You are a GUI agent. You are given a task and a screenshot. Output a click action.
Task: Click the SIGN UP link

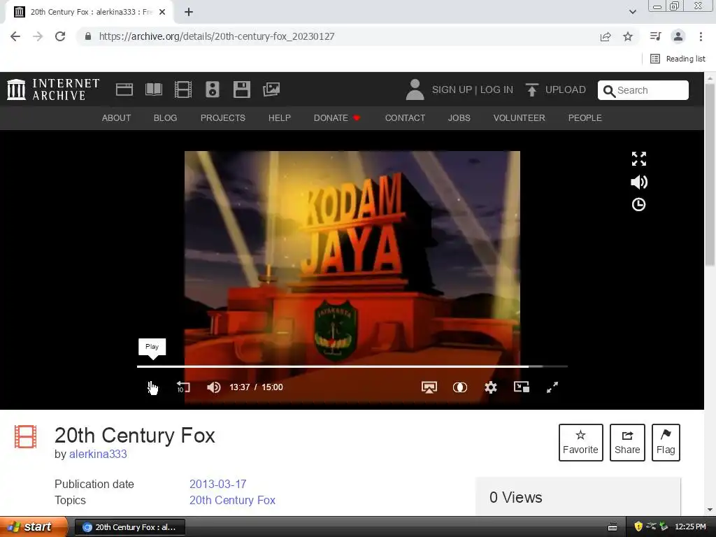pos(452,89)
